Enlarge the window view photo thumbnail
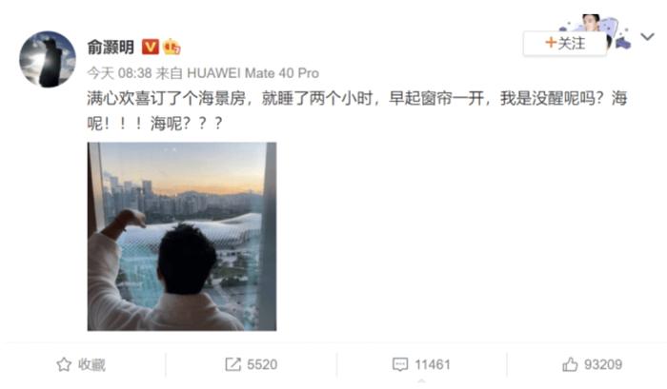The height and width of the screenshot is (389, 667). click(x=182, y=236)
